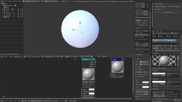Select the aqua material slot
The height and width of the screenshot is (102, 182).
(x=165, y=40)
